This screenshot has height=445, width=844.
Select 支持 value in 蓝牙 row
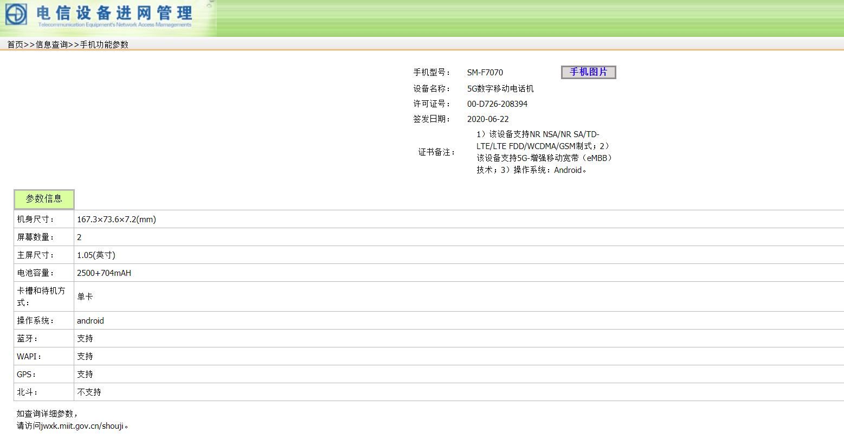click(x=85, y=339)
